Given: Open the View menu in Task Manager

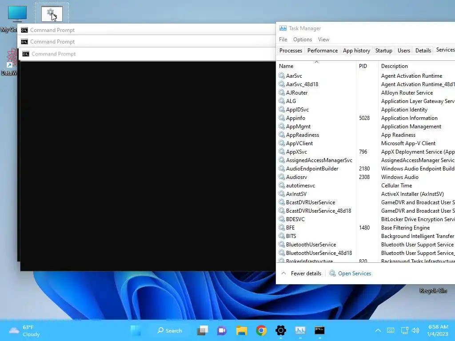Looking at the screenshot, I should click(x=323, y=40).
